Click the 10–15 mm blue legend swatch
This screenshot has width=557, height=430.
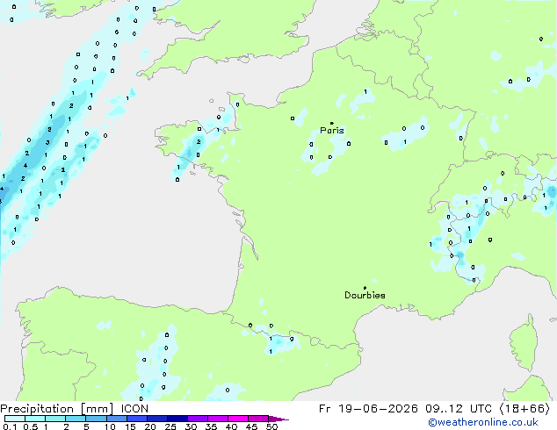click(x=117, y=419)
